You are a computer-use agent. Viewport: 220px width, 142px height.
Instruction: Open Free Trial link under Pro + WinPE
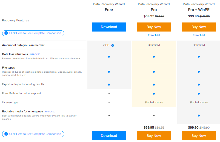[199, 35]
